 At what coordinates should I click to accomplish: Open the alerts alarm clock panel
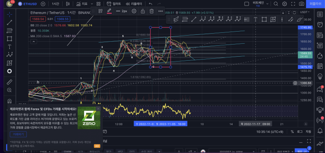point(320,24)
